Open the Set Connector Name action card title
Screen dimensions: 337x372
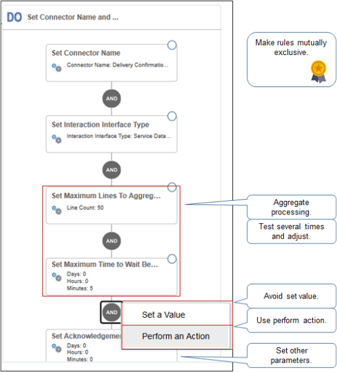pos(86,53)
